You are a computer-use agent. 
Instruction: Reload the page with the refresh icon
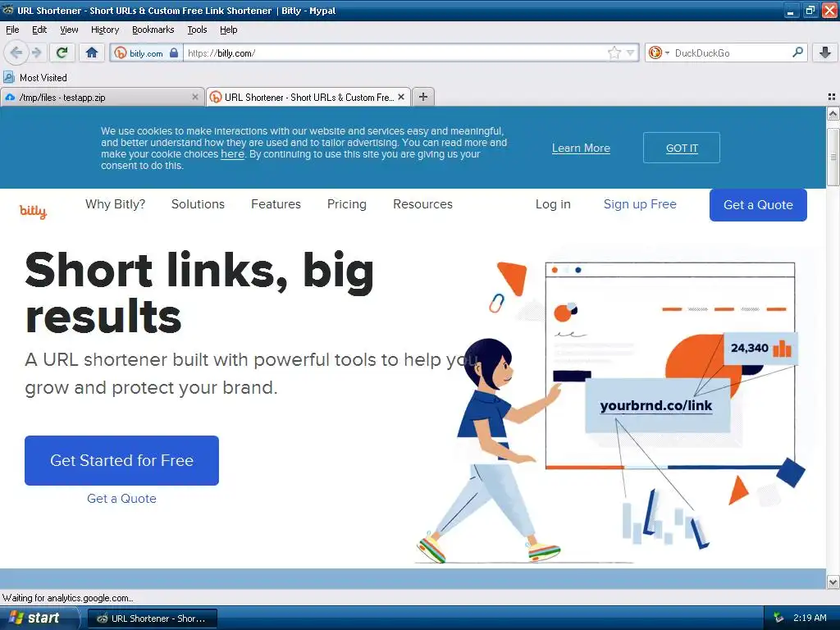click(62, 52)
